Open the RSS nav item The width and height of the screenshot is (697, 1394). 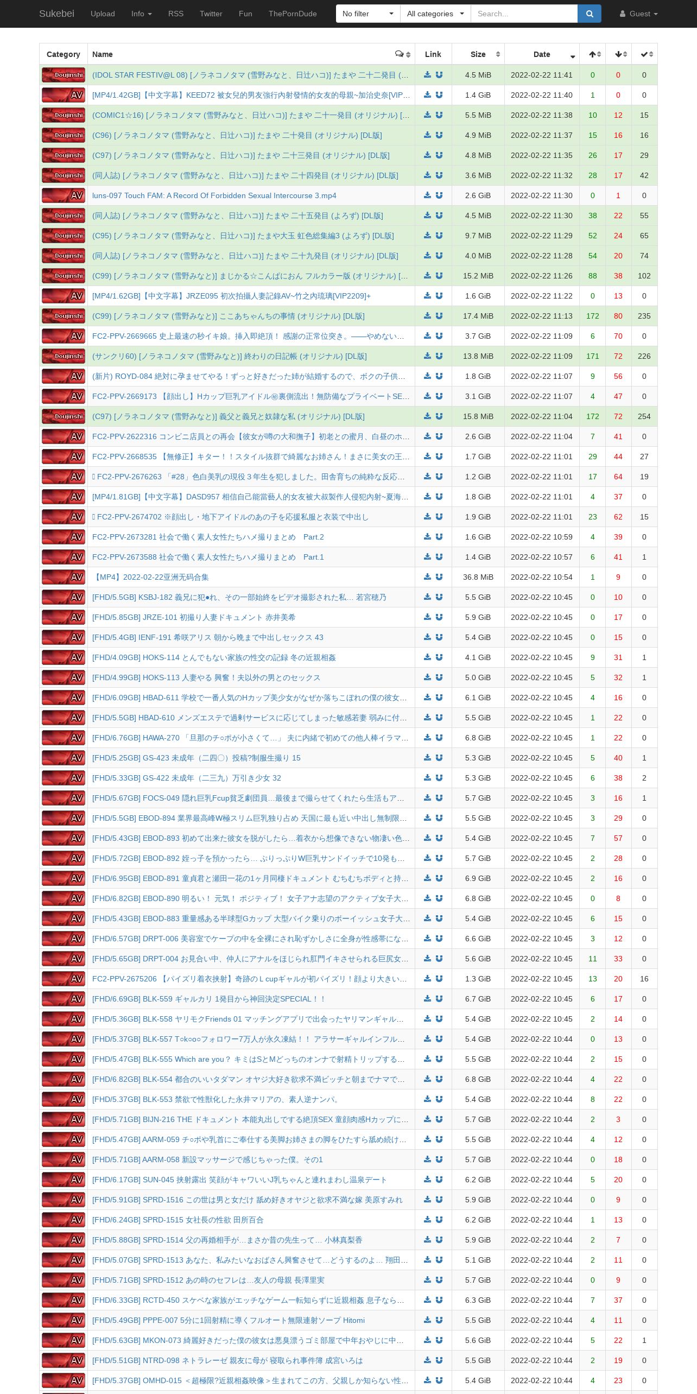click(176, 14)
